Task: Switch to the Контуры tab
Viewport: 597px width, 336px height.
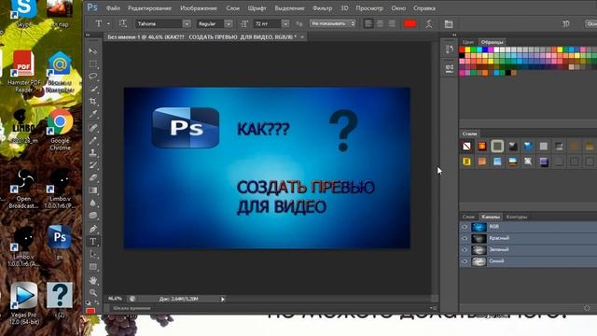Action: pos(517,217)
